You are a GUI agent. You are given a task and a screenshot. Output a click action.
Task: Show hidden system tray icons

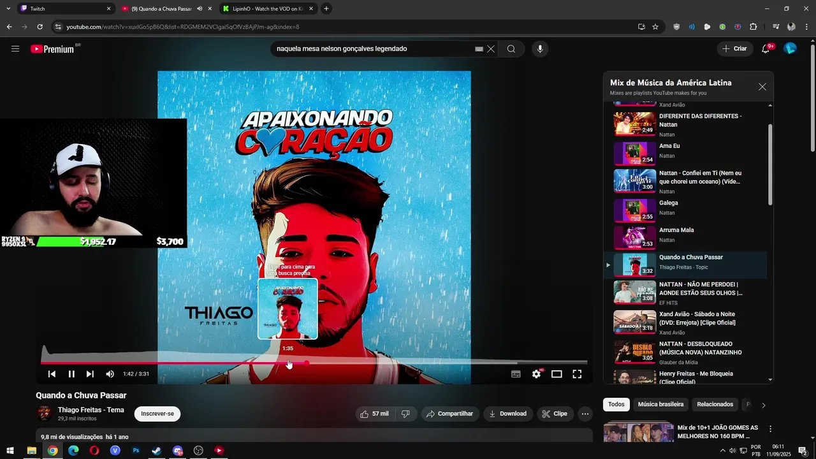click(x=722, y=451)
